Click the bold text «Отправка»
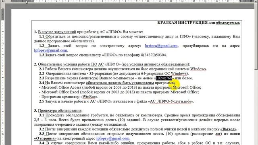 pos(45,139)
